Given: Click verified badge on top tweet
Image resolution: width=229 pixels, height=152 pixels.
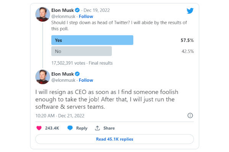Looking at the screenshot, I should click(x=77, y=10).
